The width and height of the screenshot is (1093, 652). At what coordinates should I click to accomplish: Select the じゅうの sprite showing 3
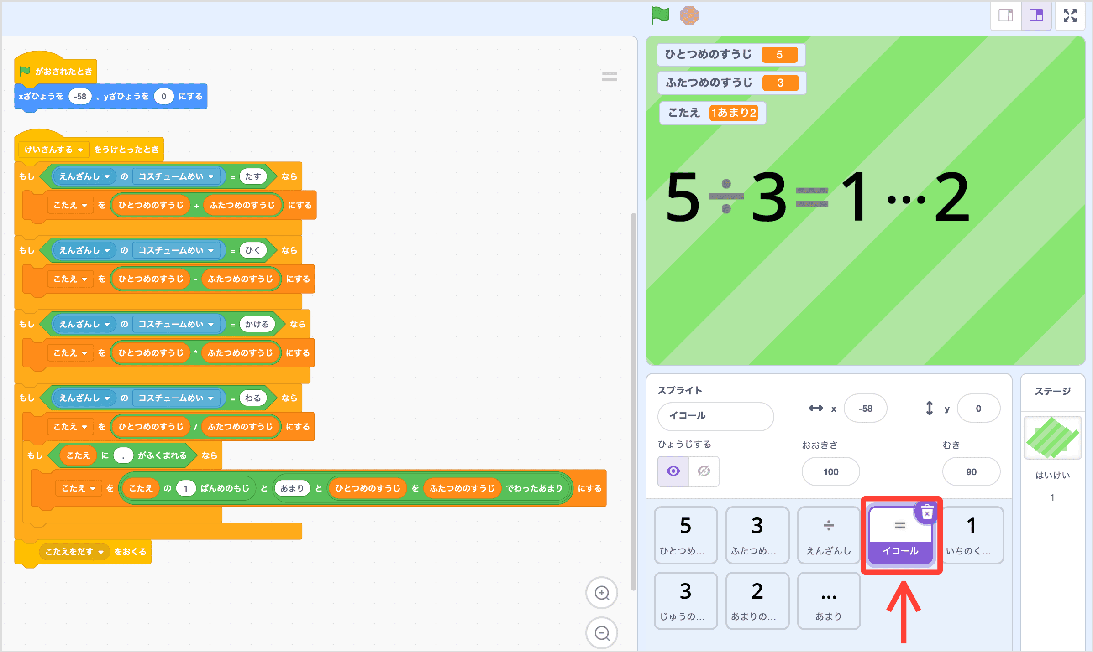(685, 601)
